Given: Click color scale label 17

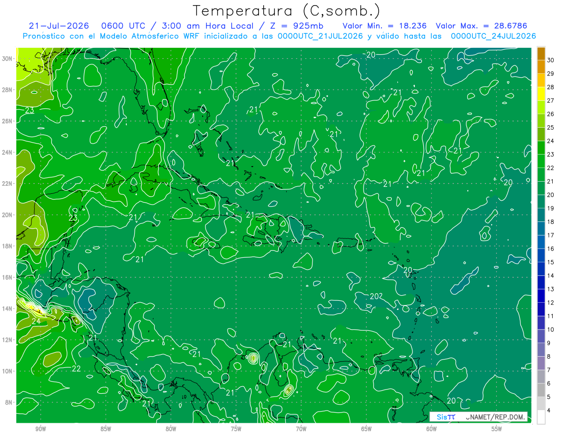Looking at the screenshot, I should click(x=551, y=236).
